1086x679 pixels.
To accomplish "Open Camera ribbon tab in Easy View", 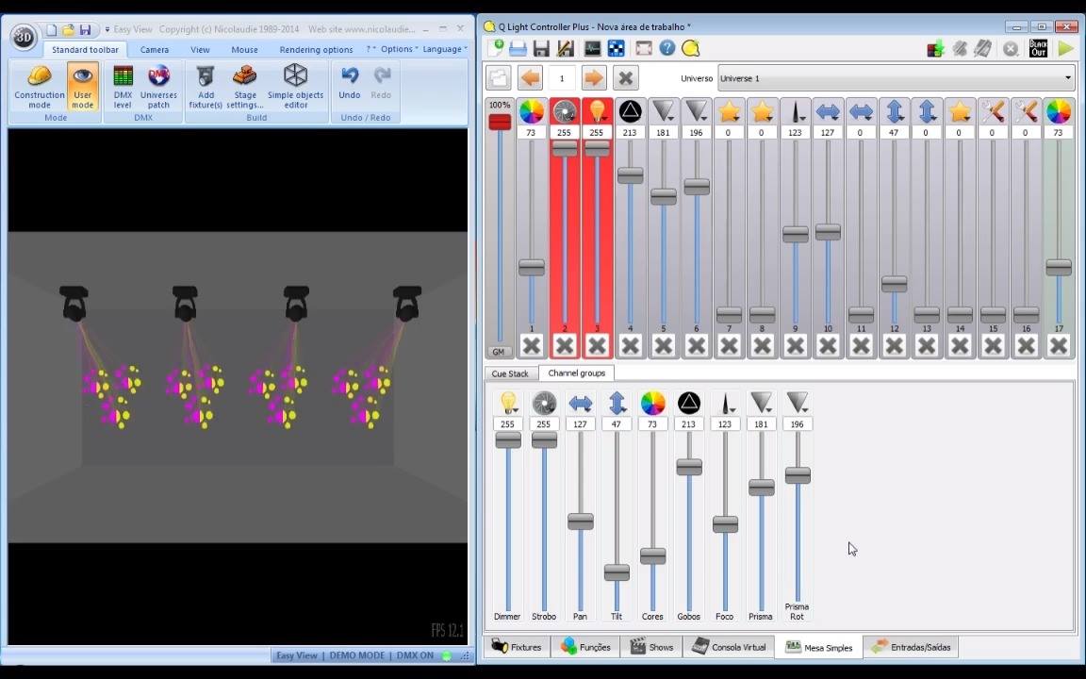I will pos(155,49).
